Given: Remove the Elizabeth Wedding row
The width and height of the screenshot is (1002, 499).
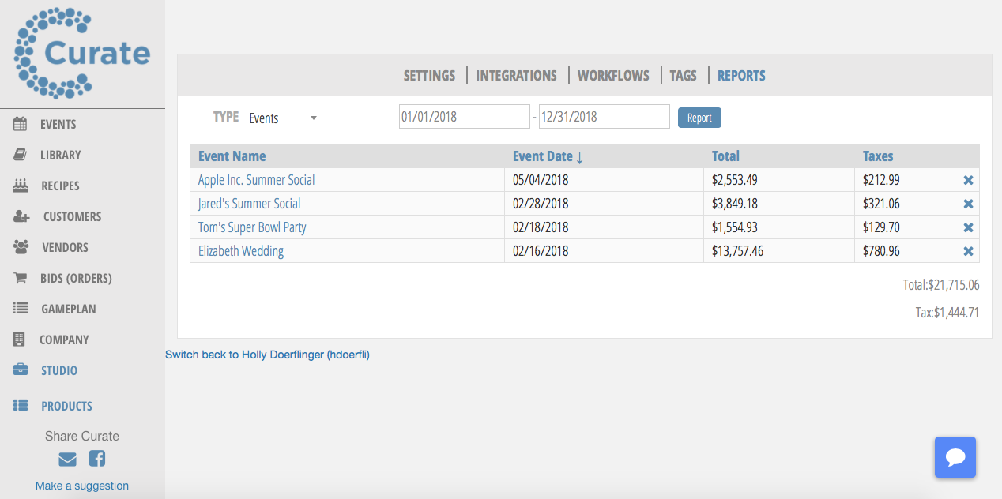Looking at the screenshot, I should point(968,251).
